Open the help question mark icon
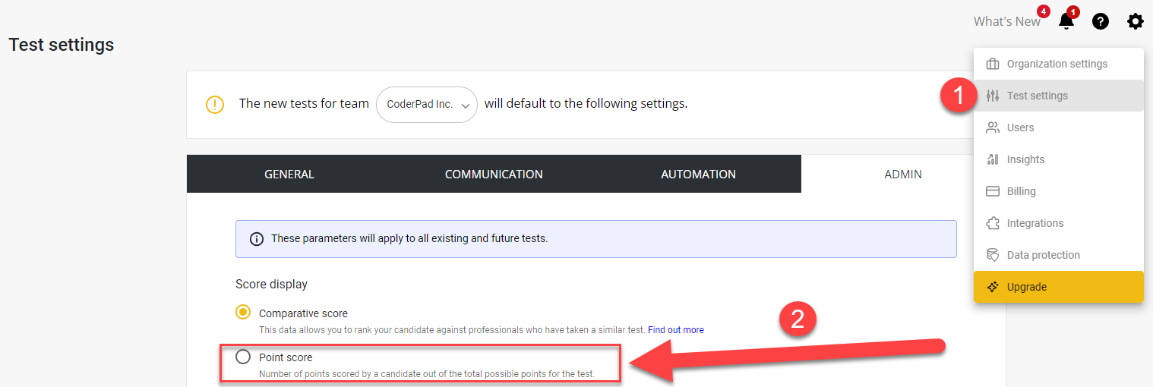 1101,22
